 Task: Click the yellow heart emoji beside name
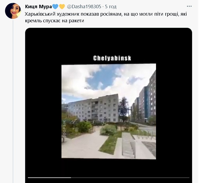pyautogui.click(x=62, y=7)
